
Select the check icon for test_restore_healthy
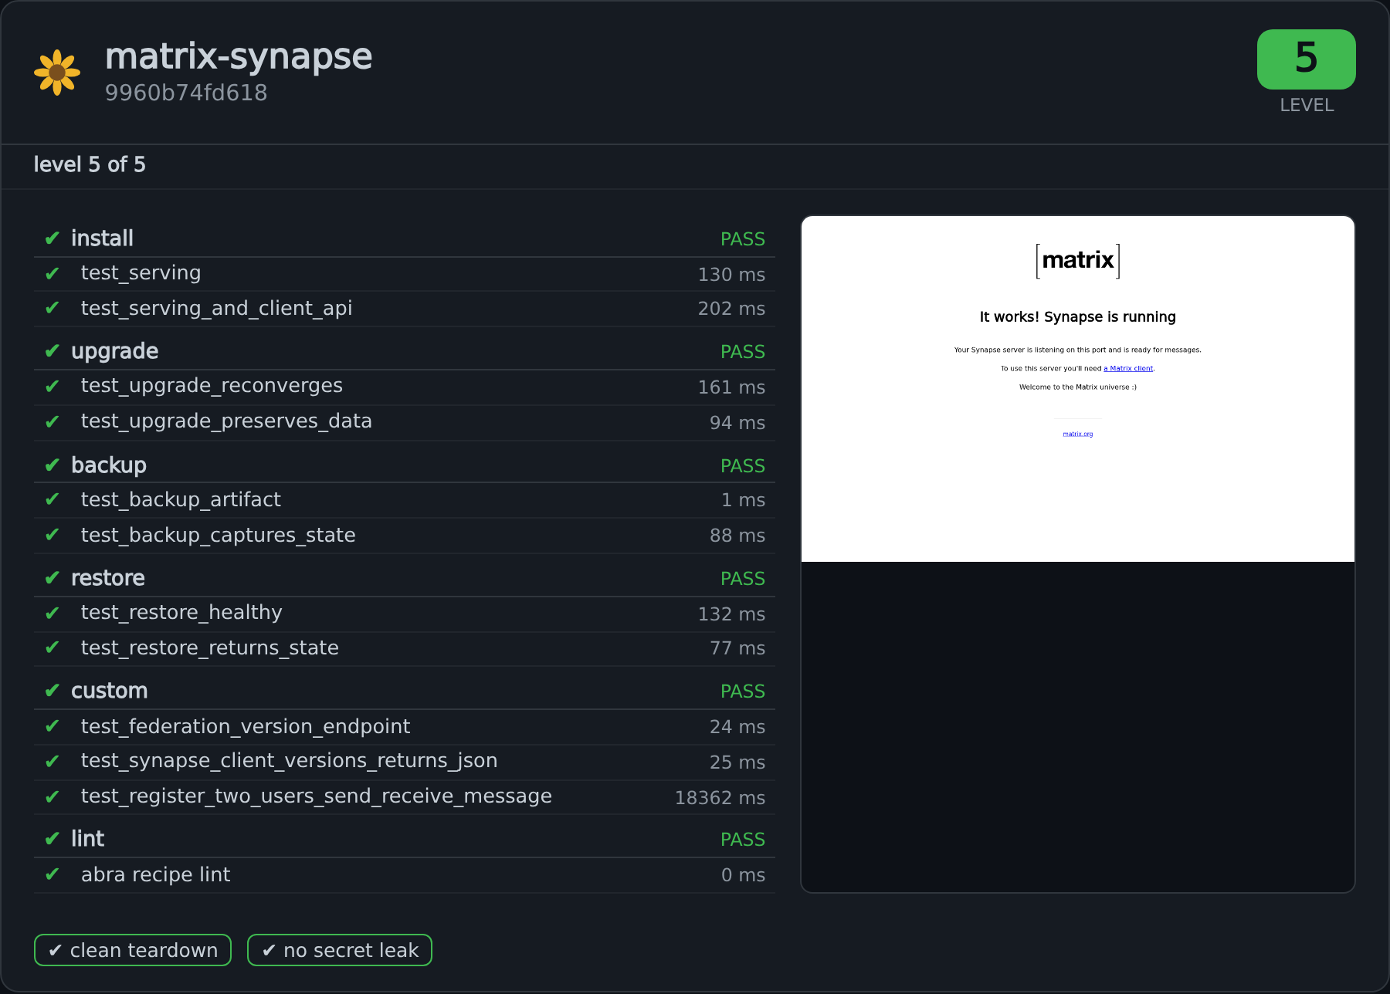53,614
